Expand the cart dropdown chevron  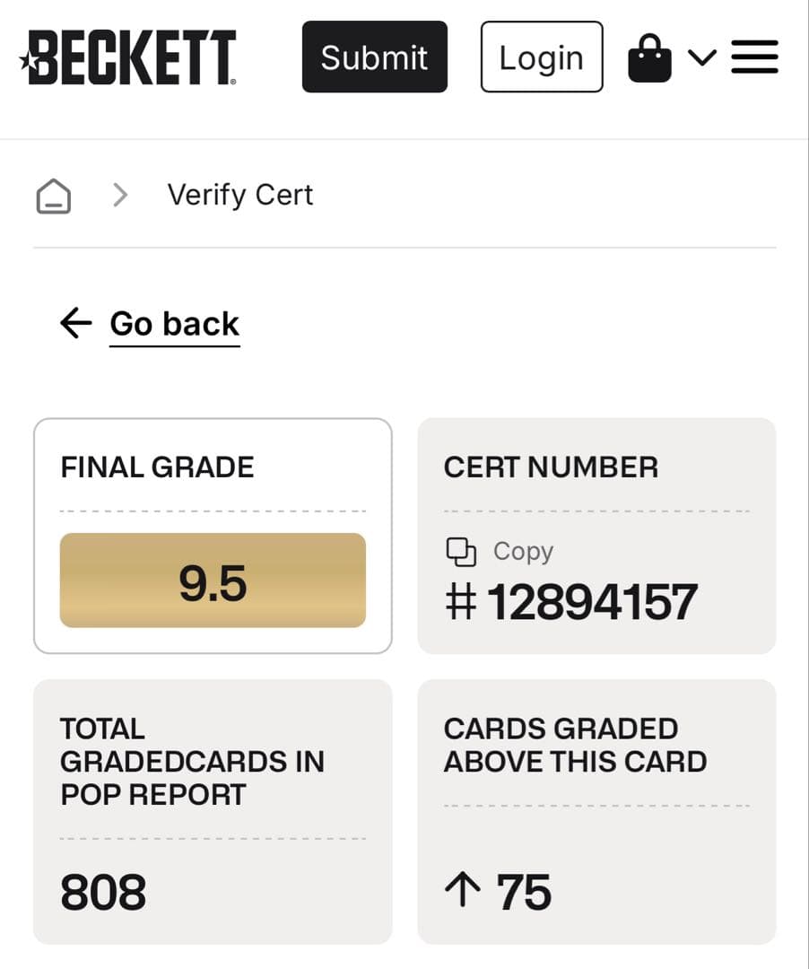702,57
